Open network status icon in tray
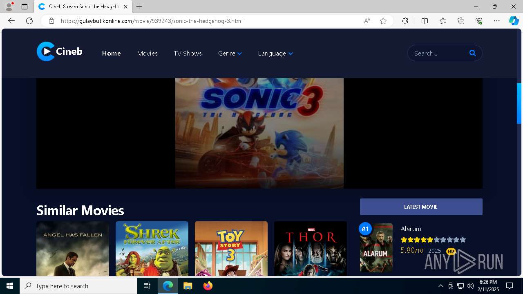Image resolution: width=523 pixels, height=294 pixels. 460,286
